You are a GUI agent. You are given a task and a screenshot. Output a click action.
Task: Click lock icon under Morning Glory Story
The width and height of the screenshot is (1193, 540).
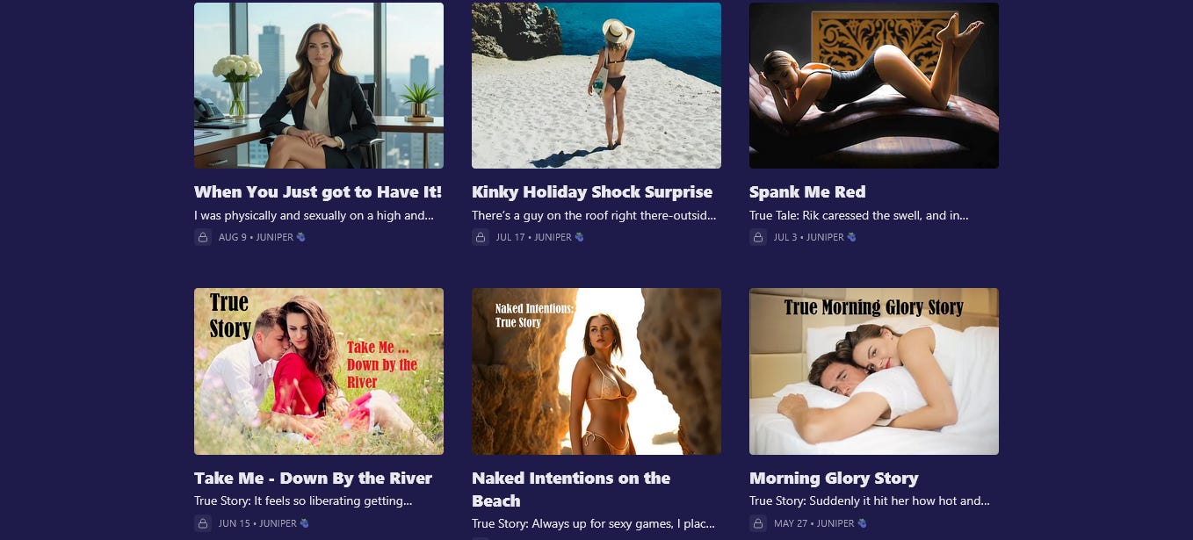[x=758, y=523]
